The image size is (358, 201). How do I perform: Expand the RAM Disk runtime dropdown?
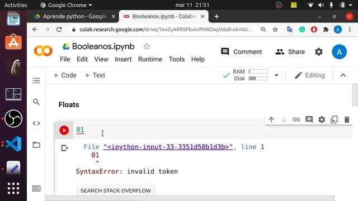tap(276, 75)
